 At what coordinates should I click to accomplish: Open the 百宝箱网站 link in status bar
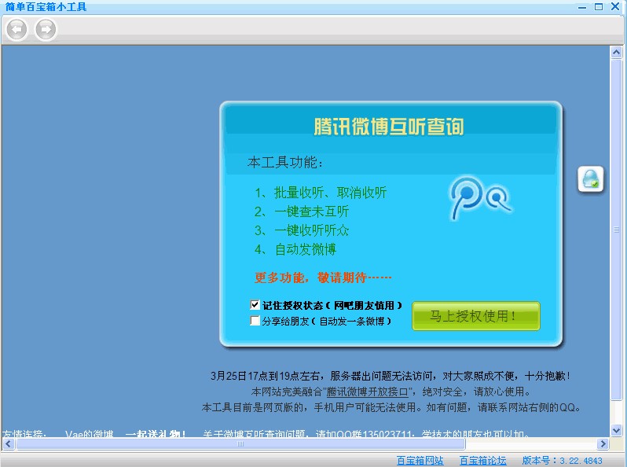pos(420,461)
